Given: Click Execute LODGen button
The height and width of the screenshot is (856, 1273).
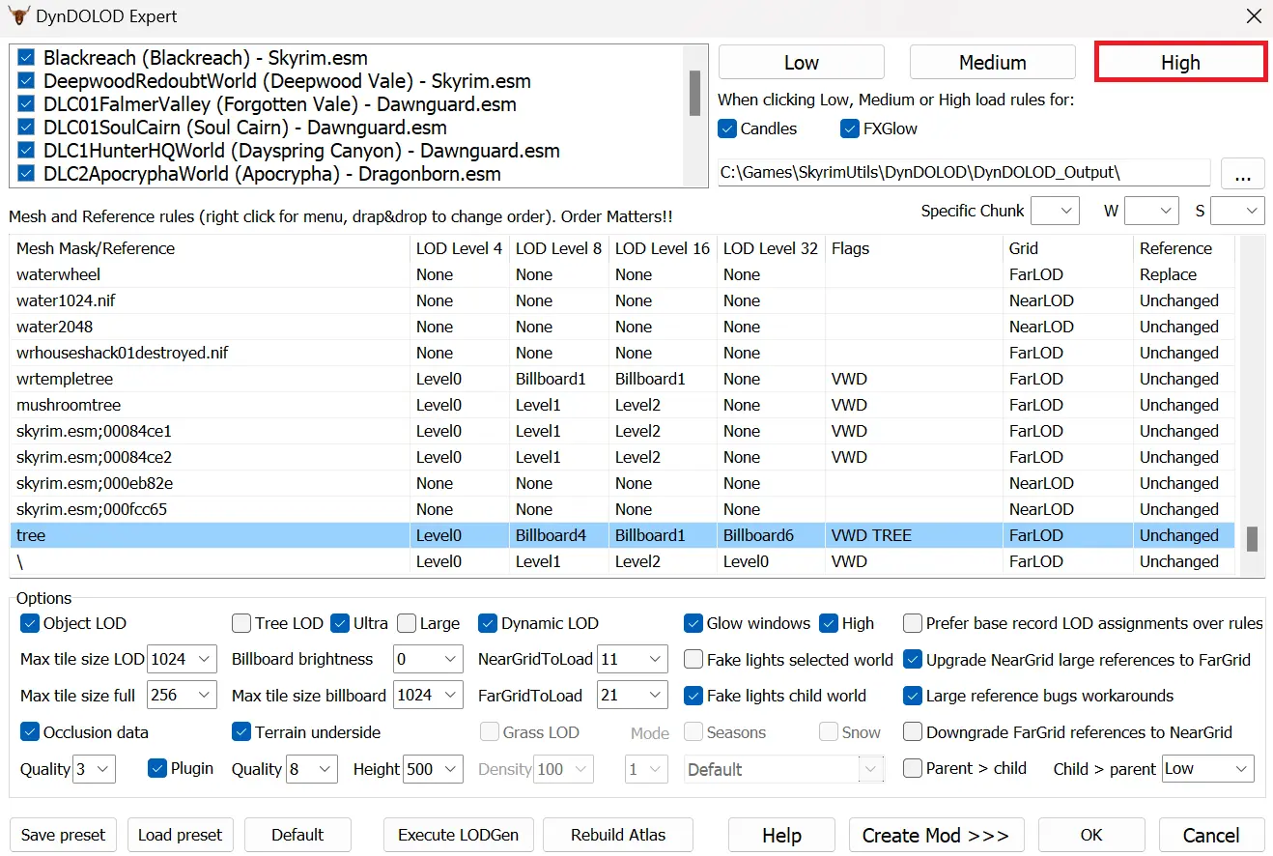Looking at the screenshot, I should pos(459,835).
